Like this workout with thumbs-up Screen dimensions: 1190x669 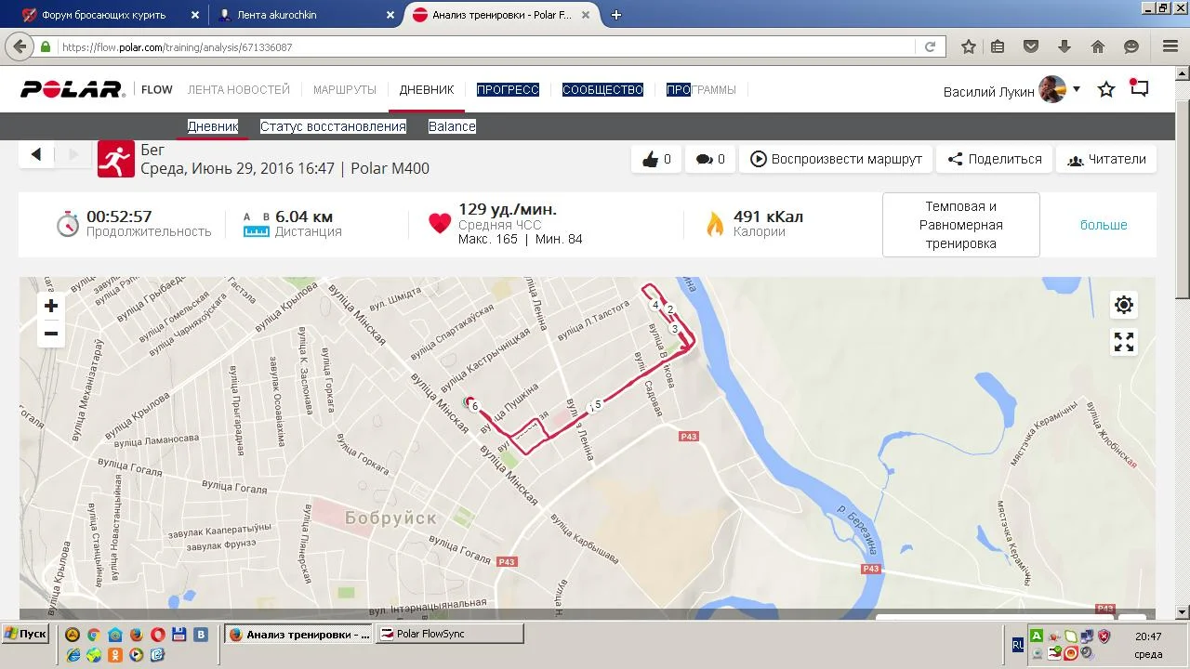pyautogui.click(x=656, y=159)
